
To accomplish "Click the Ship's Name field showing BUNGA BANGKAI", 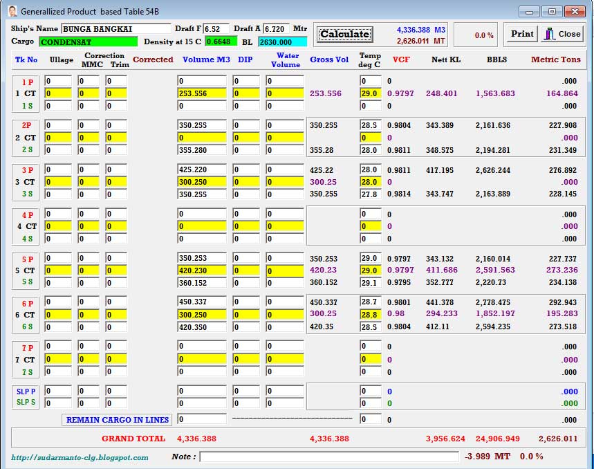I will (119, 27).
